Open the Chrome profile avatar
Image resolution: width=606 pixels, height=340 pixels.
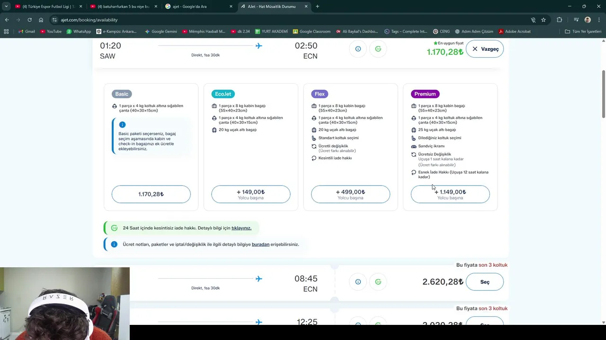point(588,20)
